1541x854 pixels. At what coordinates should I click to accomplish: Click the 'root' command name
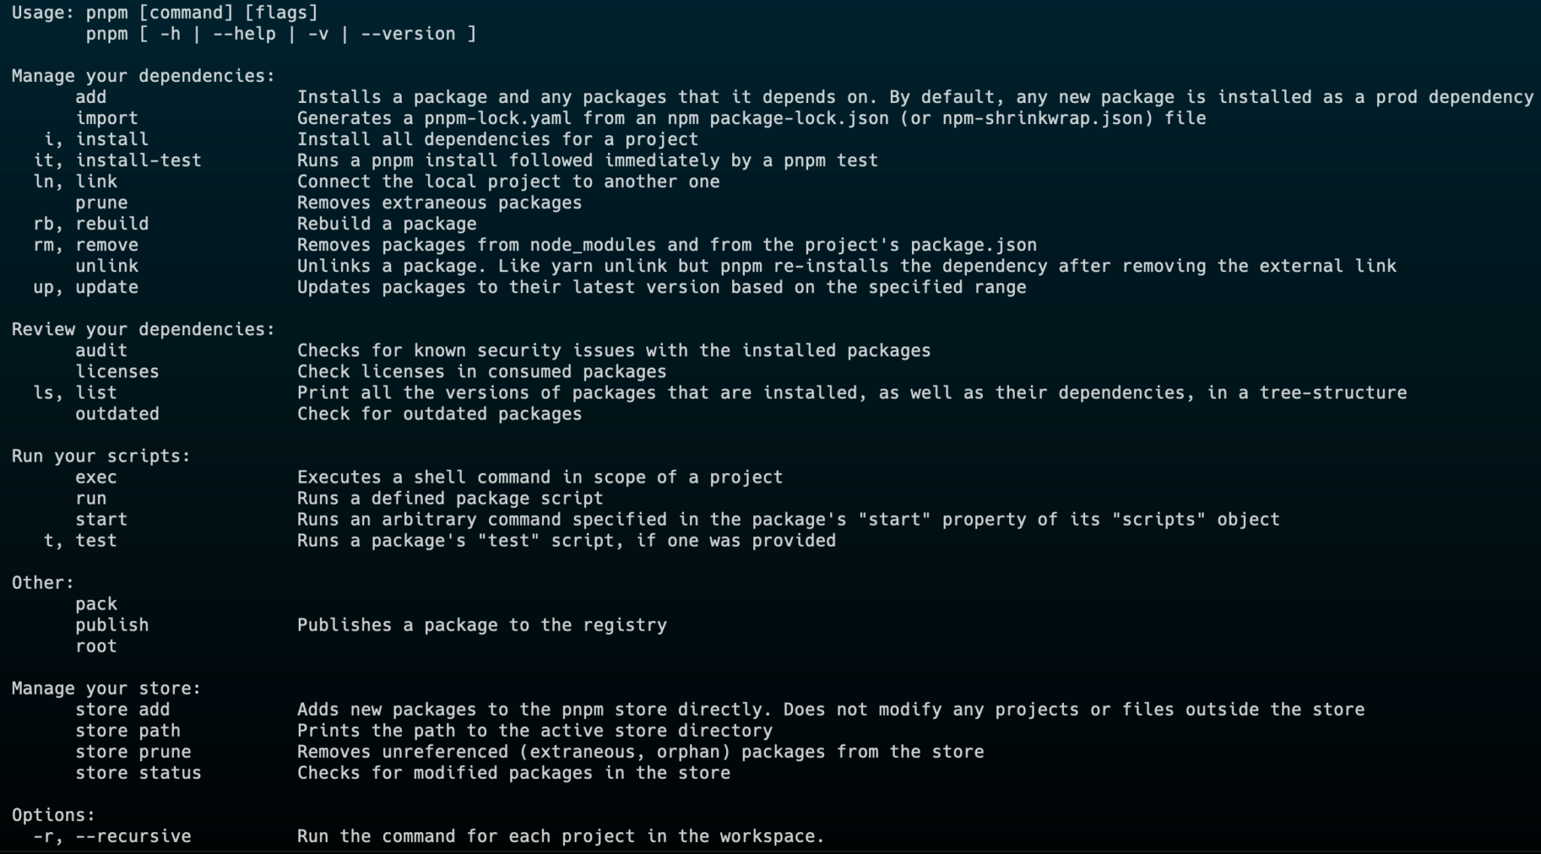[96, 646]
